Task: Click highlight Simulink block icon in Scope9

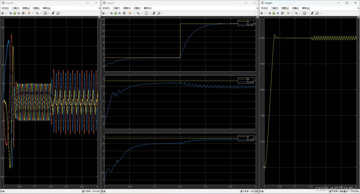Action: (x=29, y=13)
